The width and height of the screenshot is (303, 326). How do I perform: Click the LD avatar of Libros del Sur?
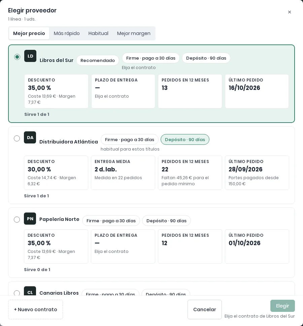[x=30, y=56]
